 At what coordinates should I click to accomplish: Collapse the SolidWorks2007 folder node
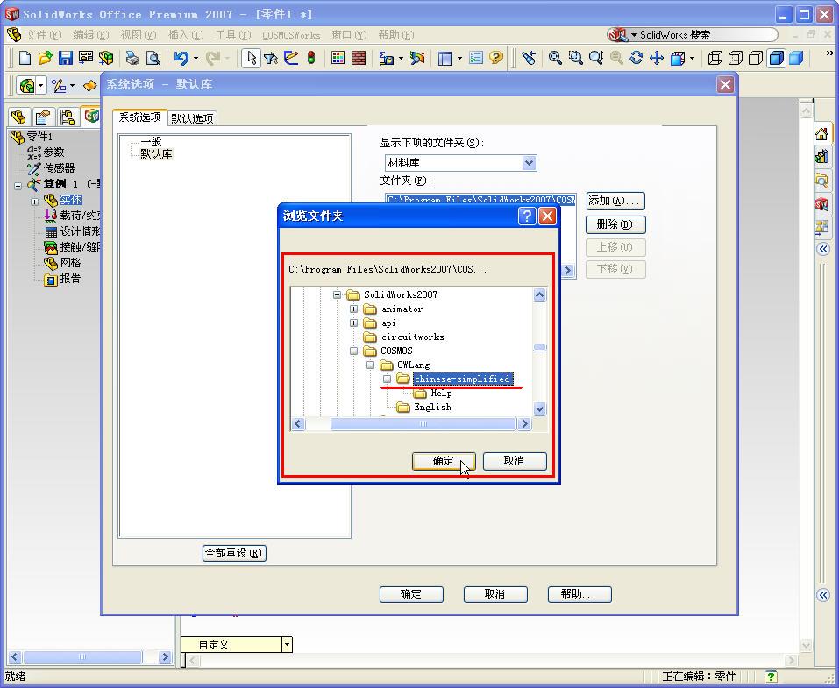(x=337, y=294)
